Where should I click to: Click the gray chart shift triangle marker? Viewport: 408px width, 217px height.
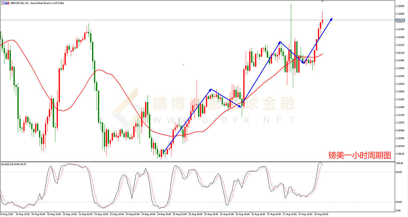click(322, 1)
